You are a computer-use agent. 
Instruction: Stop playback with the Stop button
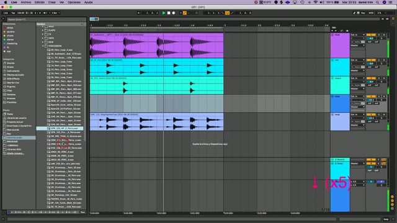click(169, 13)
